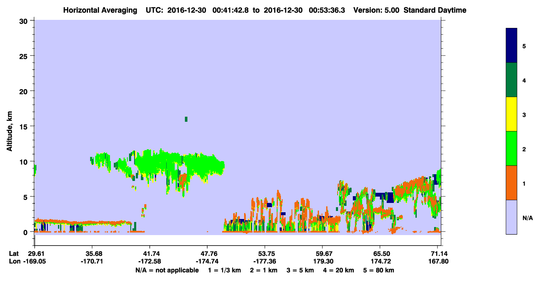Click longitude value -170.71
Viewport: 550px width, 282px height.
[x=92, y=261]
